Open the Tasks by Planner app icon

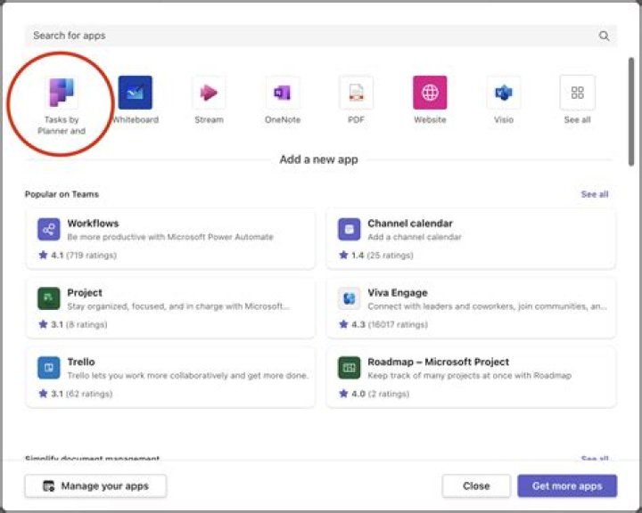click(x=62, y=93)
